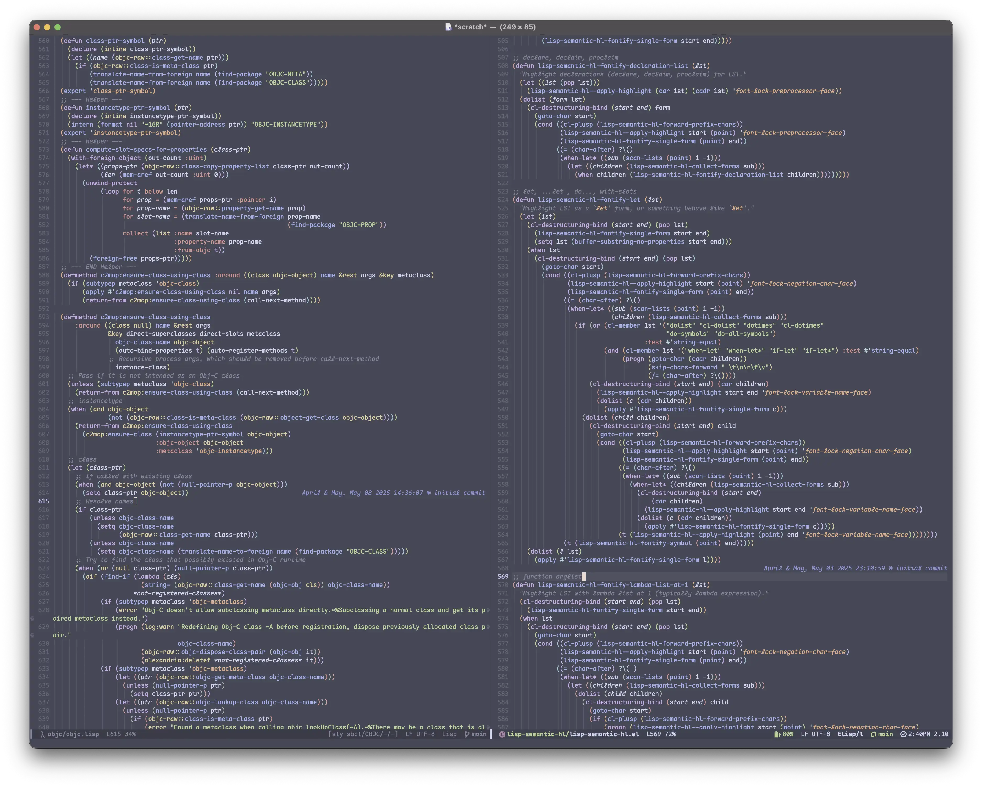Image resolution: width=982 pixels, height=787 pixels.
Task: Click the Emacs icon beside lisp-semantic-hl.el
Action: [502, 734]
